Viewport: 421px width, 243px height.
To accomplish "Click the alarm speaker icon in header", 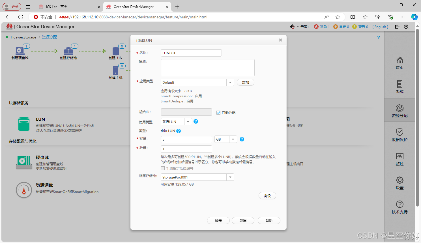I will coord(292,27).
